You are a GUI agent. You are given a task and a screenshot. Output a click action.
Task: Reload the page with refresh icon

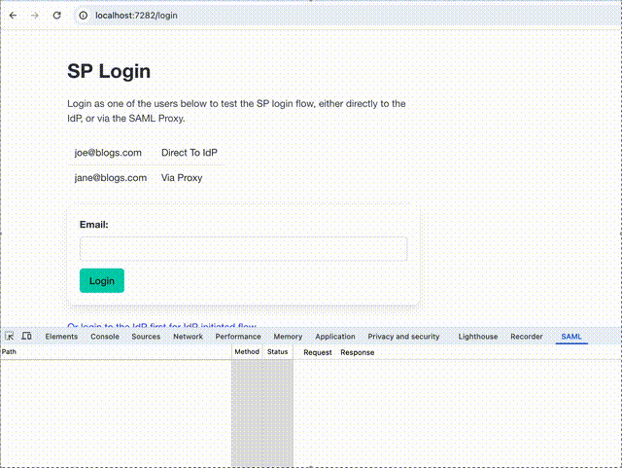pyautogui.click(x=56, y=16)
